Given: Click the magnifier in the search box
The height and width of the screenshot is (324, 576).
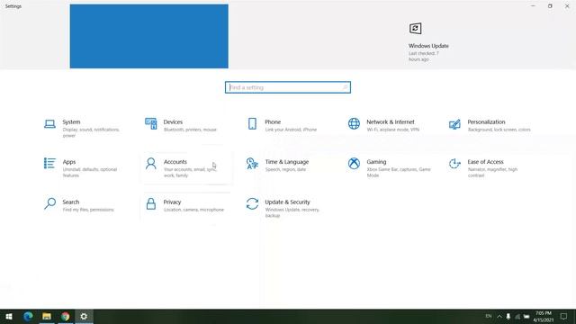Looking at the screenshot, I should click(x=345, y=87).
